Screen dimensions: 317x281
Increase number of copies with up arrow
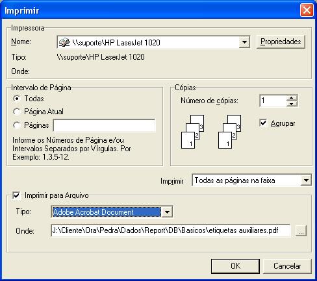coord(292,98)
